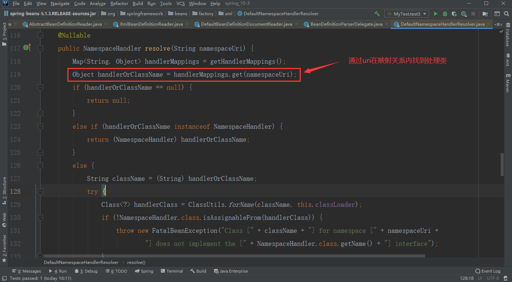Screen dimensions: 512x282
Task: Toggle the Structure tool window stripe
Action: [4, 191]
